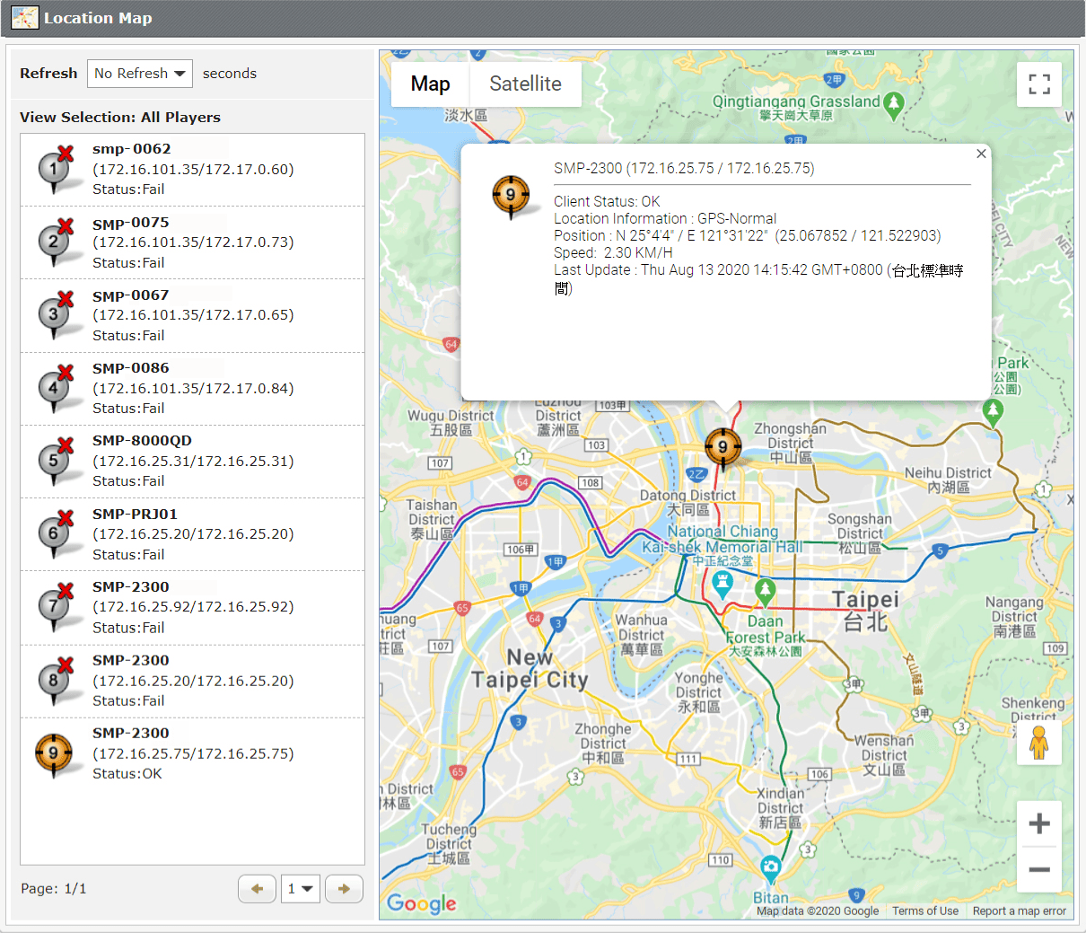Screen dimensions: 1086x933
Task: Toggle fullscreen map view
Action: (1039, 84)
